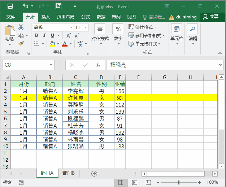Screen dimensions: 226x187
Task: Click the Save icon in quick access toolbar
Action: pos(10,6)
